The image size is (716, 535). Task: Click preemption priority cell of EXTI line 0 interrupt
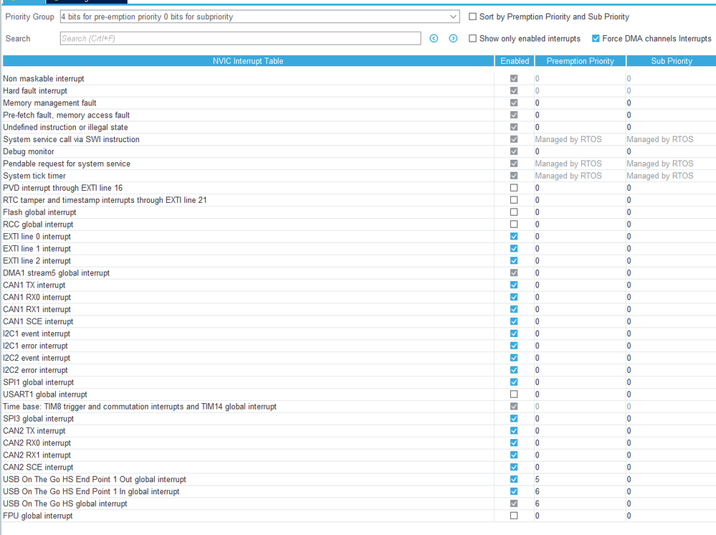coord(580,236)
